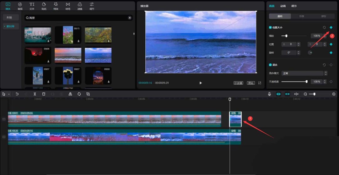The width and height of the screenshot is (339, 175).
Task: Open the 音频 audio panel
Action: [20, 6]
